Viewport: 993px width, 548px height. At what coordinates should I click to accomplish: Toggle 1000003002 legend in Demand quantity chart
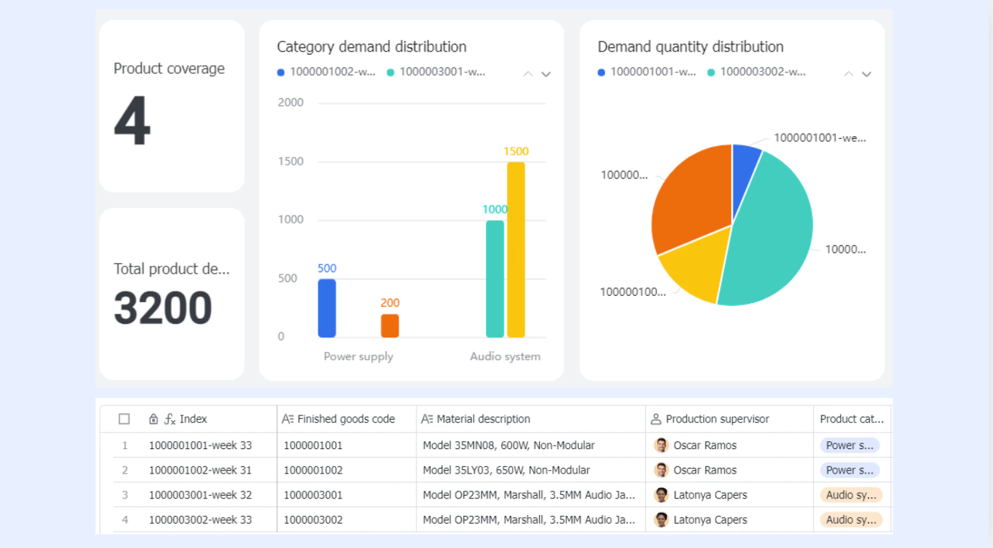pyautogui.click(x=756, y=72)
